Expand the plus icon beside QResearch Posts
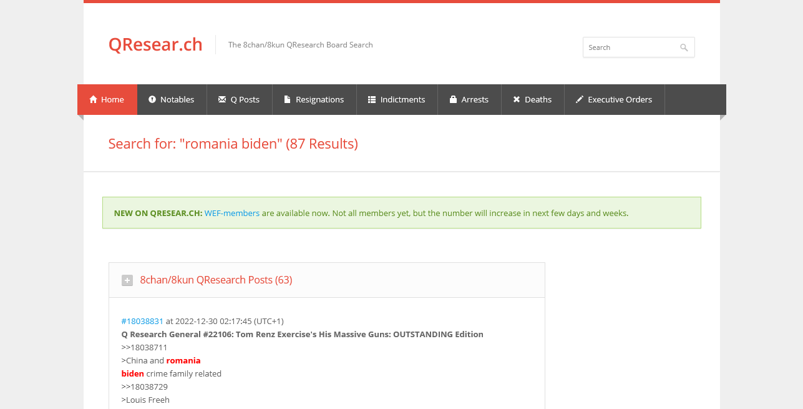The image size is (803, 409). click(x=127, y=280)
